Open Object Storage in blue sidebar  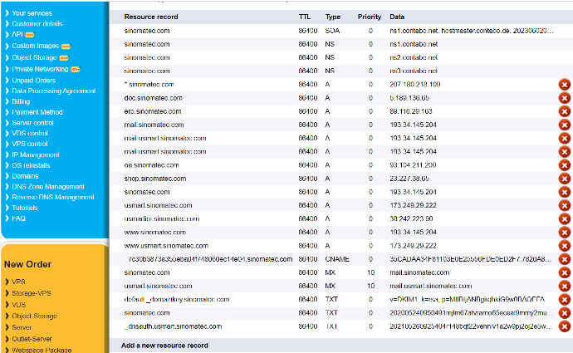(34, 57)
